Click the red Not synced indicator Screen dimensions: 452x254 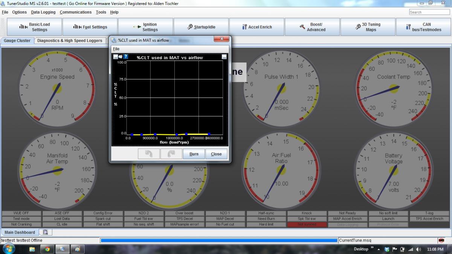coord(307,224)
